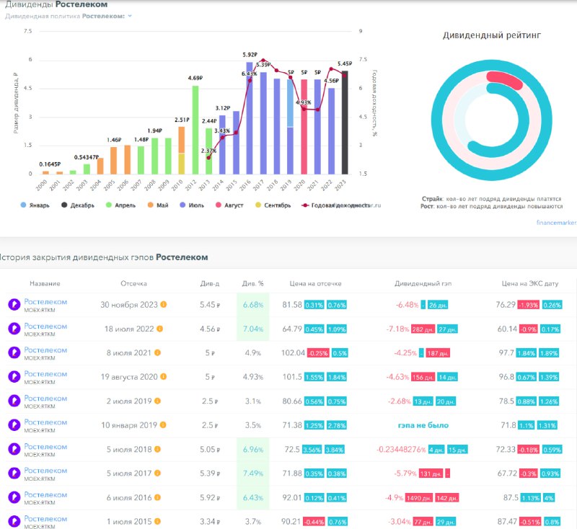This screenshot has width=577, height=529.
Task: Select the dark 2023 dividend bar 5.45₽
Action: pos(345,123)
